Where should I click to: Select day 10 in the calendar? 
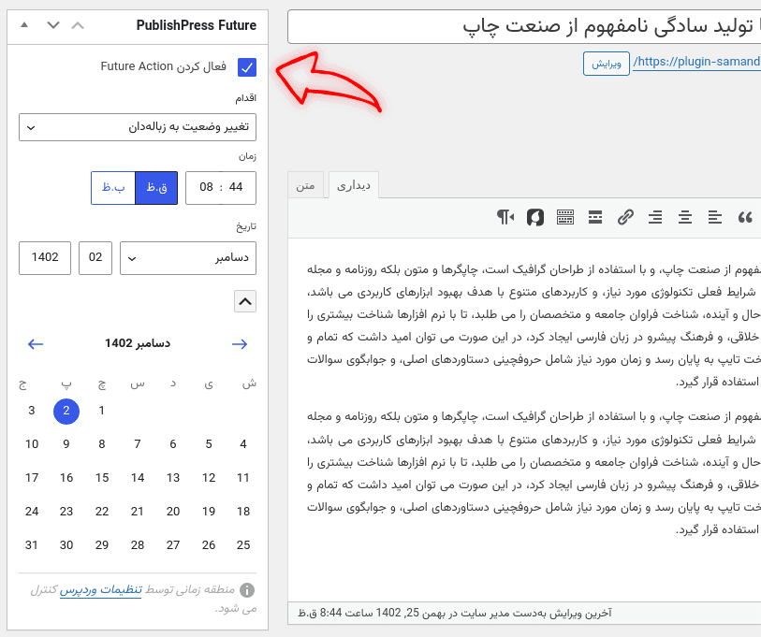32,444
